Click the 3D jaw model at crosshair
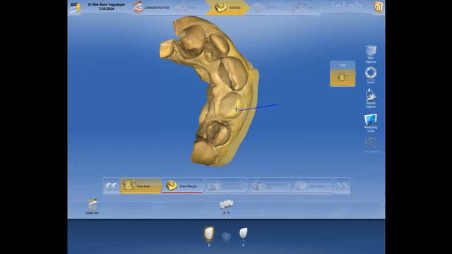This screenshot has width=452, height=254. click(236, 109)
